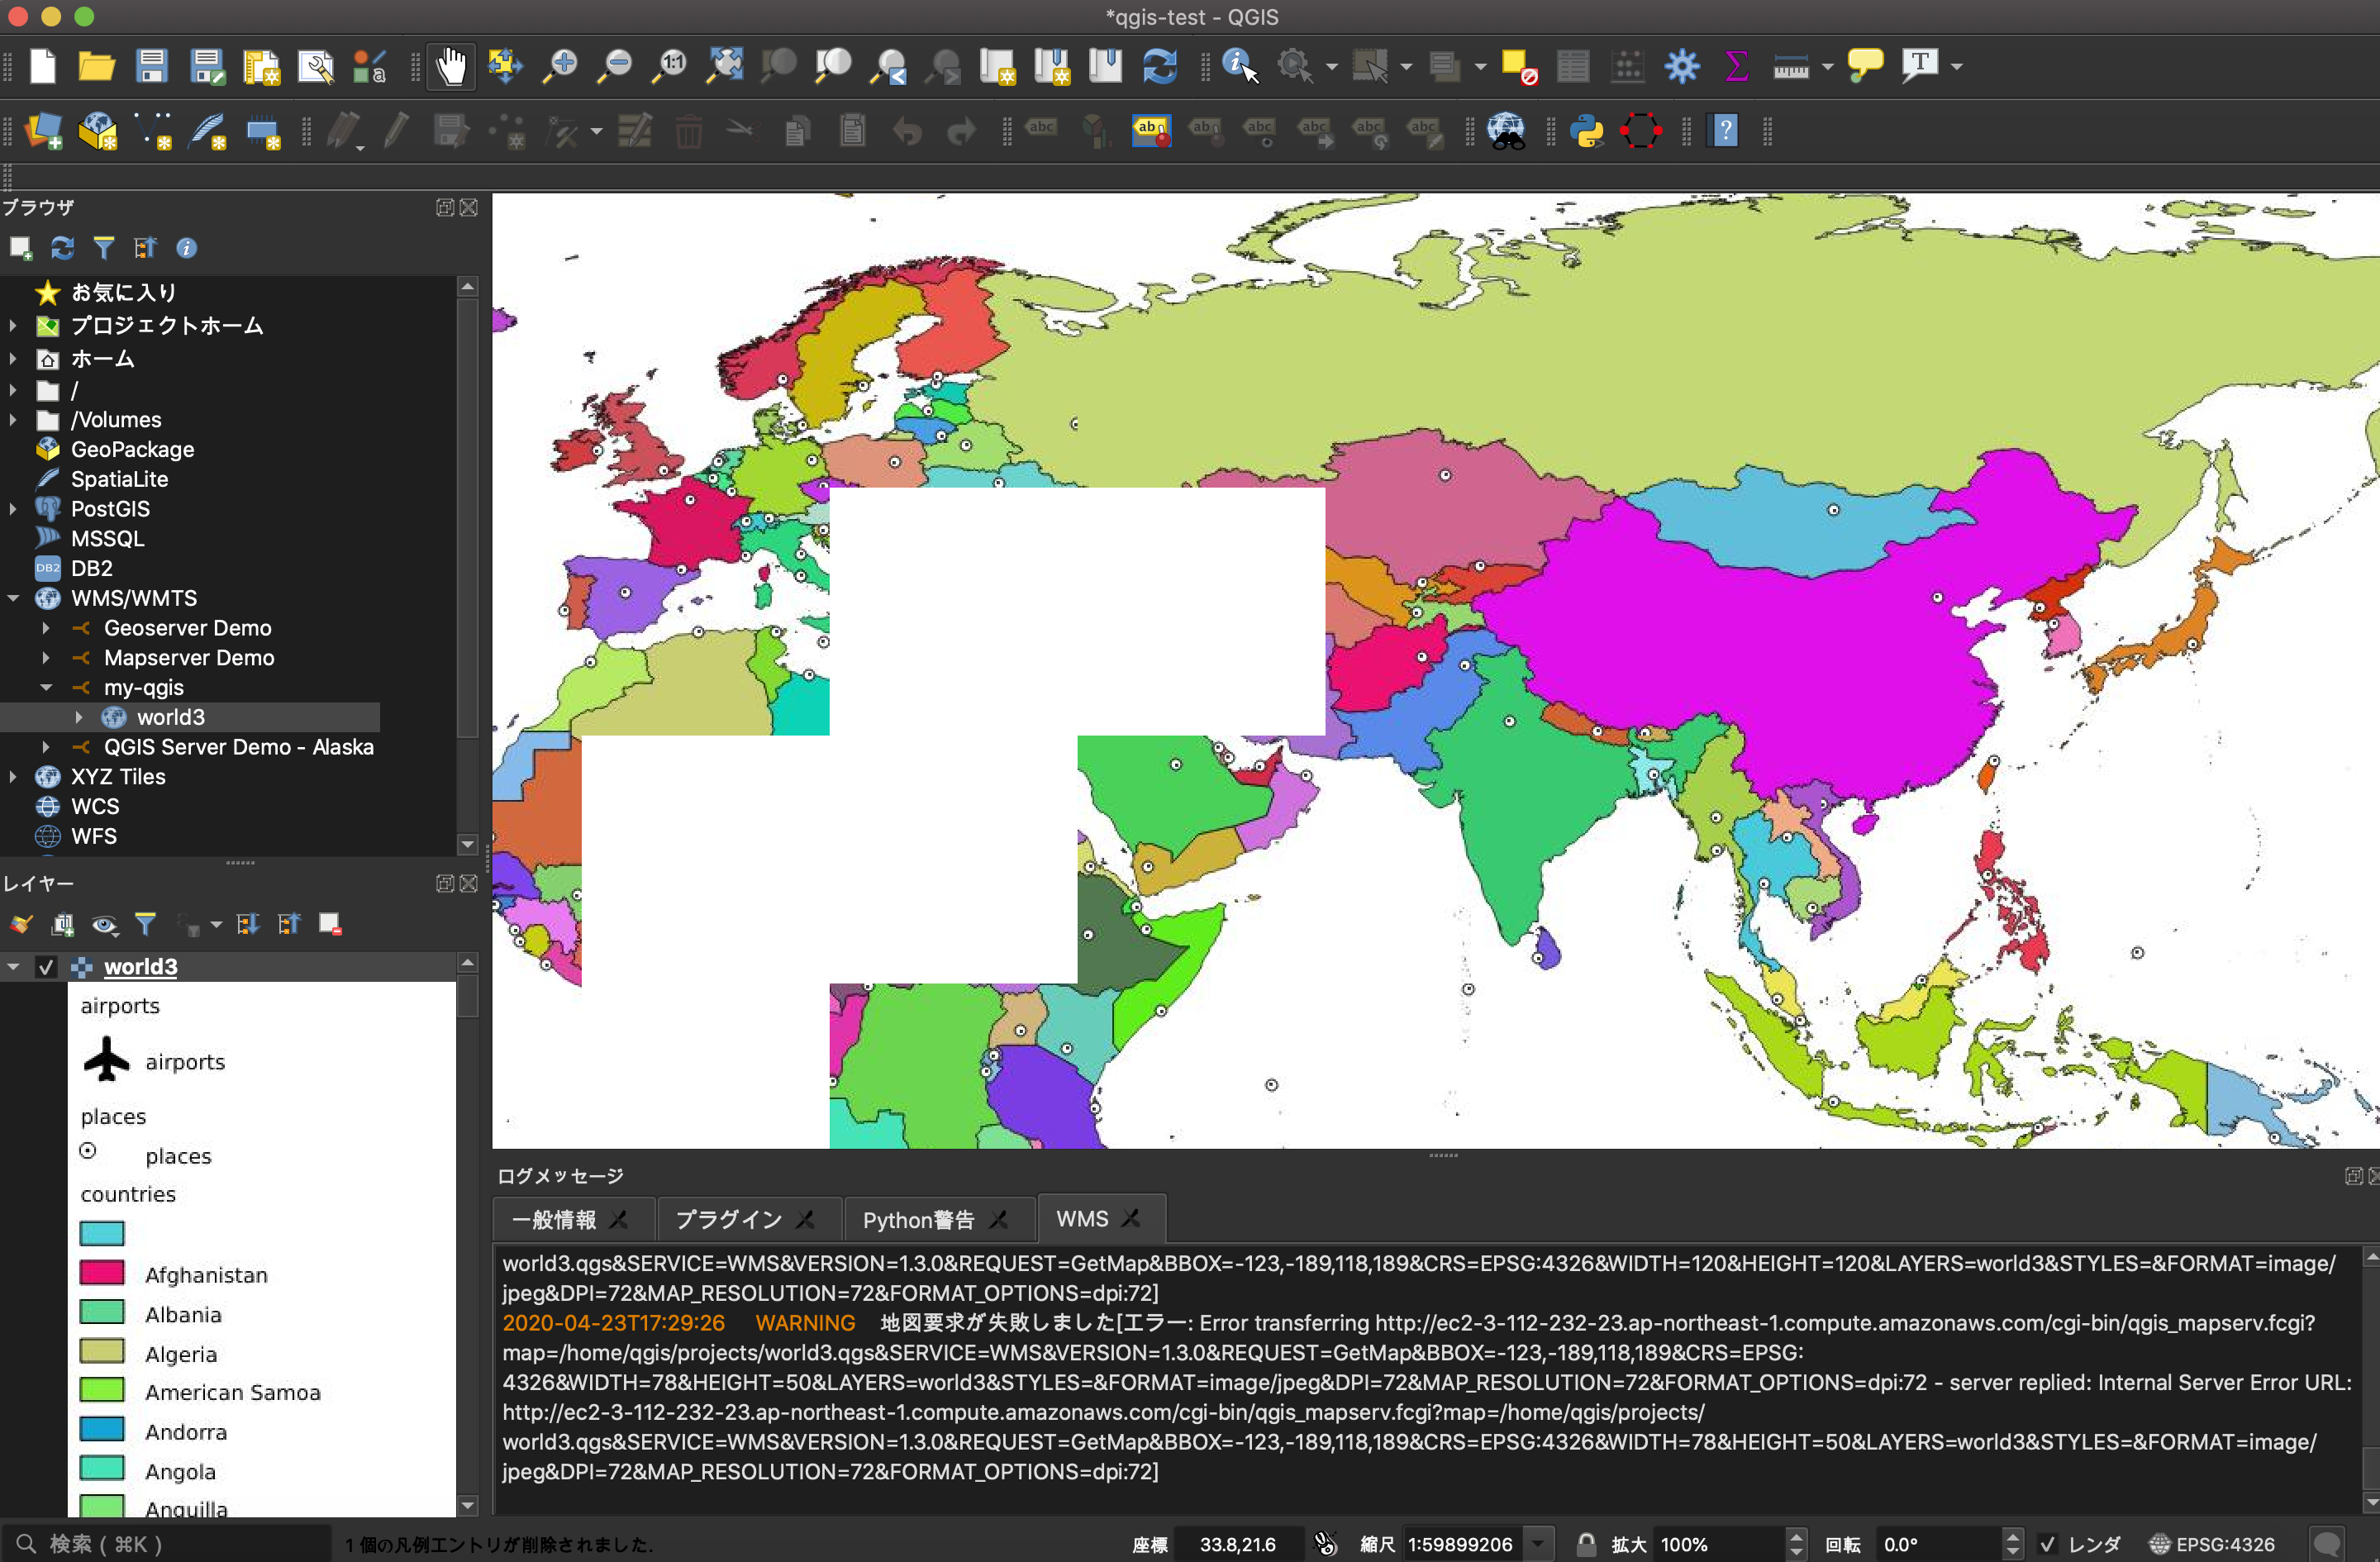The image size is (2380, 1562).
Task: Uncheck the world3 layer visibility
Action: pyautogui.click(x=47, y=967)
